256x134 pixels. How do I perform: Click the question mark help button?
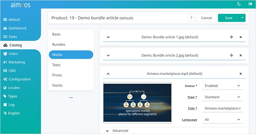click(x=191, y=18)
